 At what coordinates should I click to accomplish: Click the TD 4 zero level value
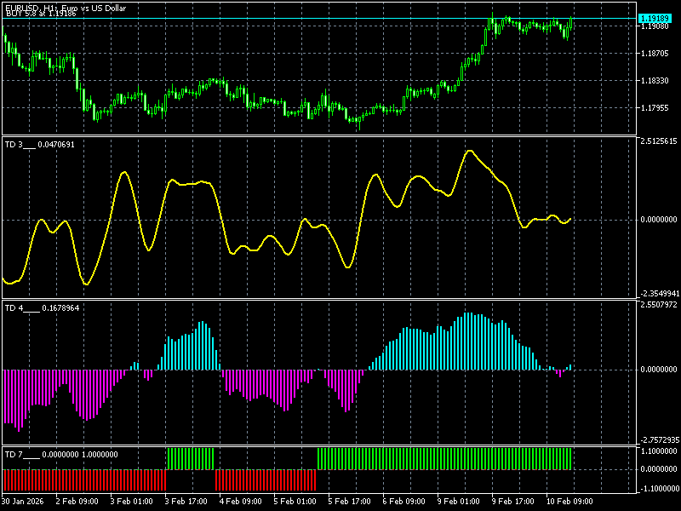(x=659, y=370)
